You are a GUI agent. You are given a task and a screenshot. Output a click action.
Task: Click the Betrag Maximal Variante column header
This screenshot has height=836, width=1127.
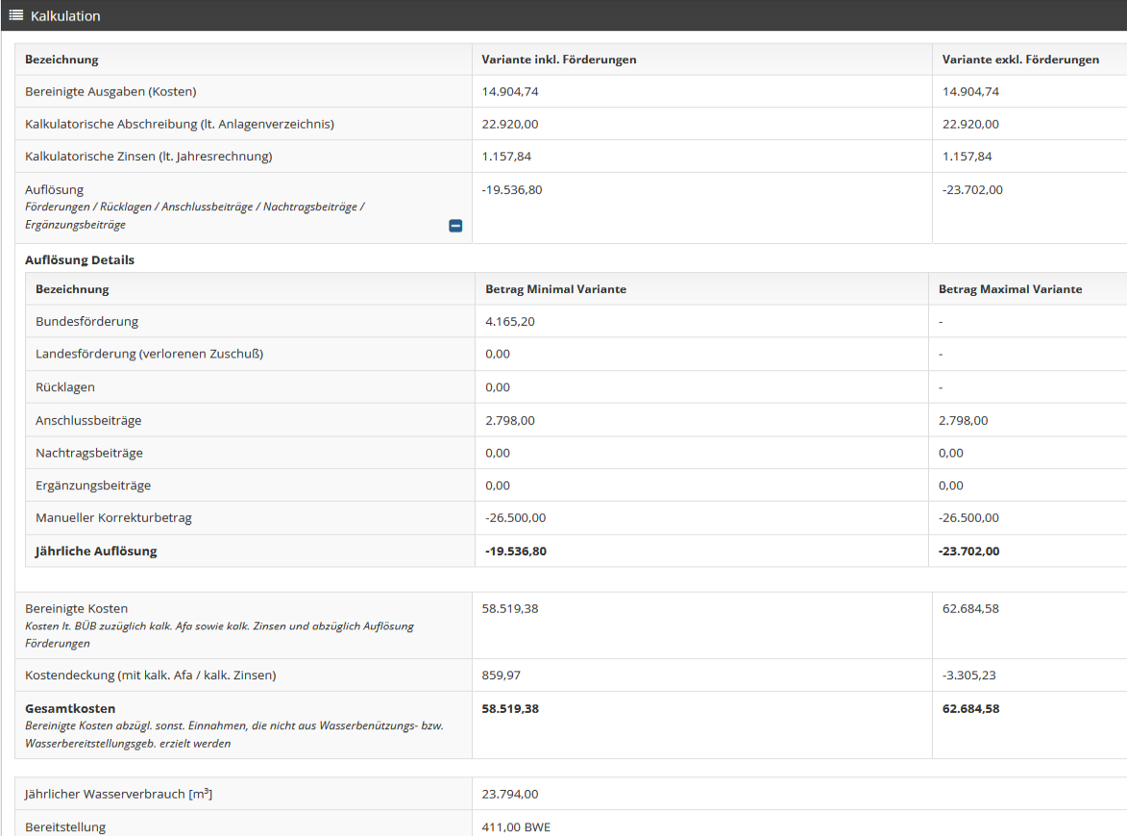tap(1010, 289)
